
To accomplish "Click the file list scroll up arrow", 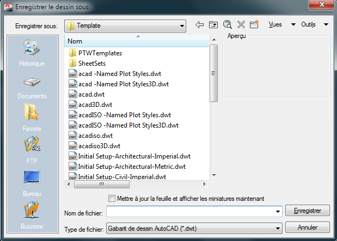I will click(x=214, y=40).
